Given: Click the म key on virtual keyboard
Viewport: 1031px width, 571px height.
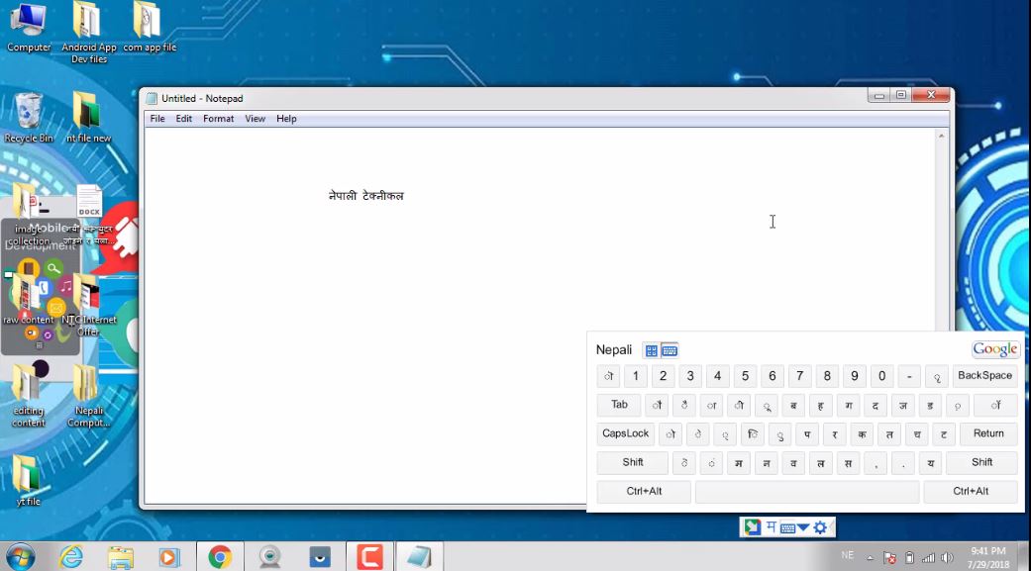Looking at the screenshot, I should coord(739,462).
